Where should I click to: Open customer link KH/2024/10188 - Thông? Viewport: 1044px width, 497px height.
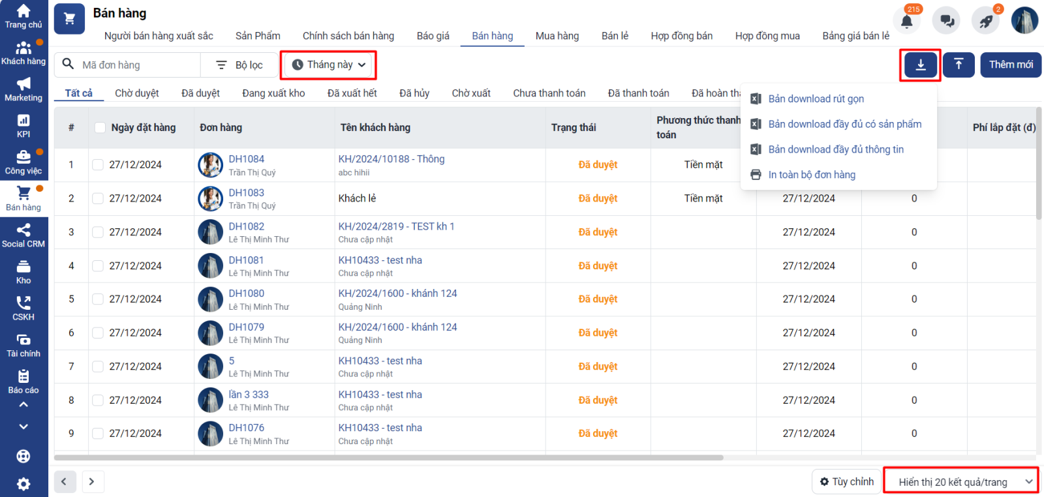click(x=391, y=159)
